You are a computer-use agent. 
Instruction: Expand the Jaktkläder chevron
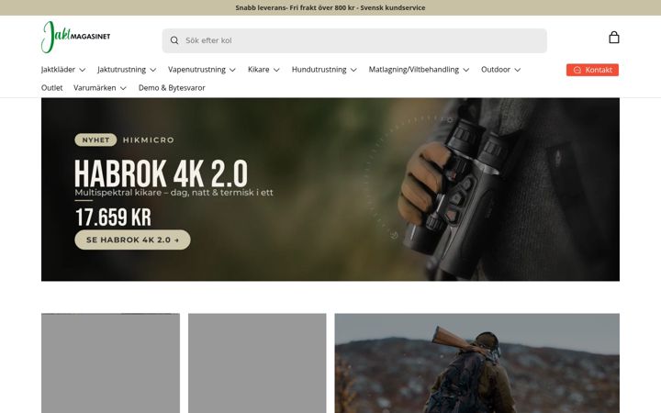tap(83, 70)
